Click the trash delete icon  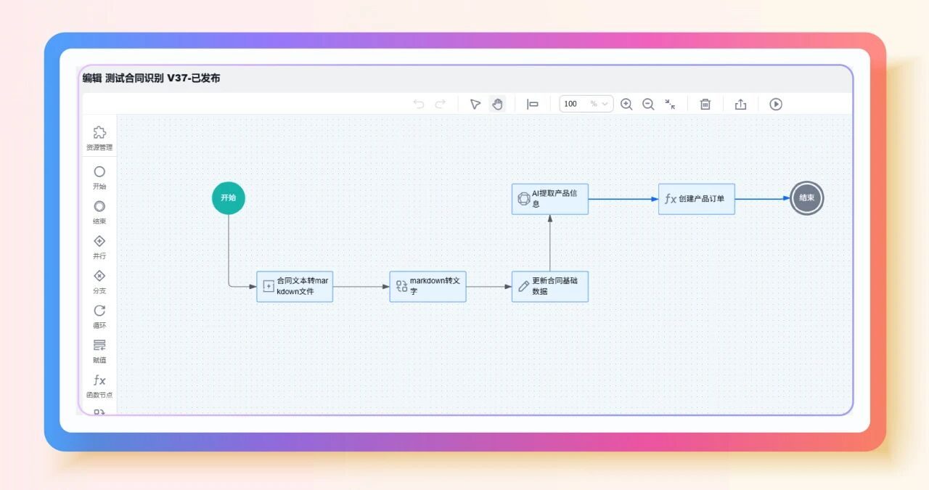click(x=705, y=104)
